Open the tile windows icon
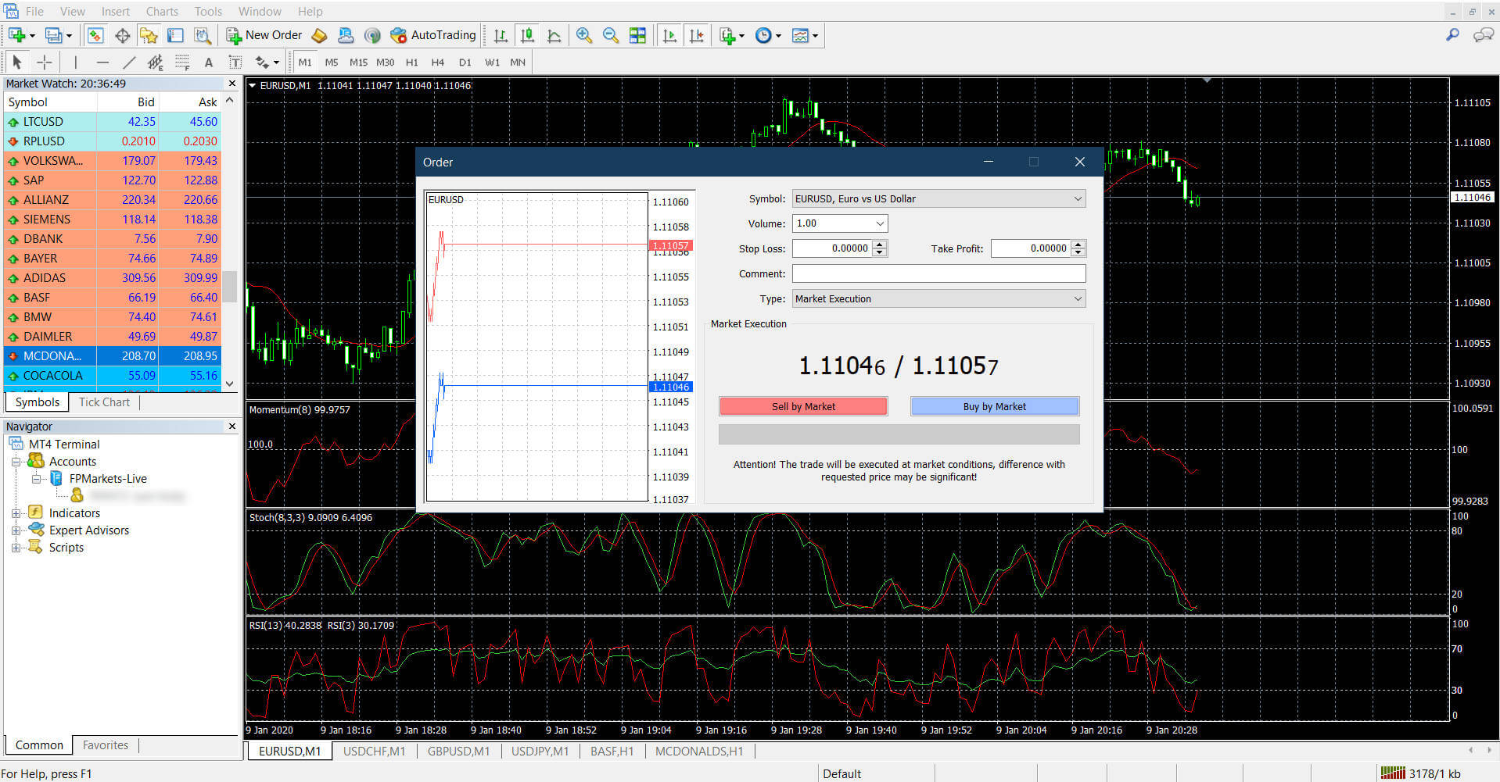 (638, 35)
